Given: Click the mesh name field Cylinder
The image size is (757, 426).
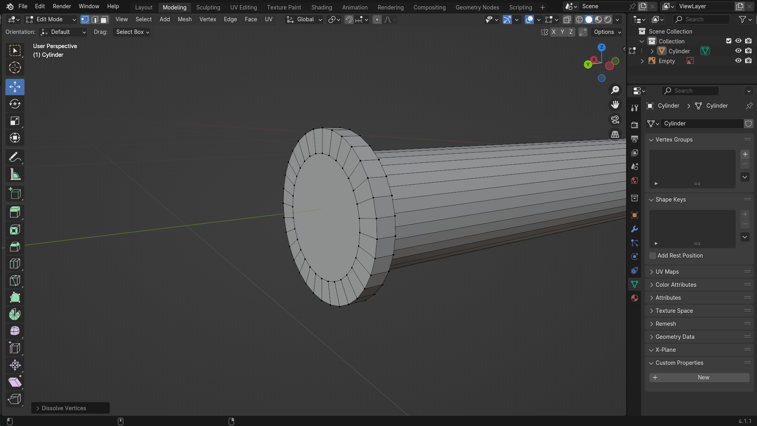Looking at the screenshot, I should (703, 123).
